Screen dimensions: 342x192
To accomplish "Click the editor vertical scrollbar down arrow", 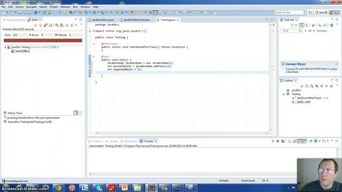I will (270, 130).
